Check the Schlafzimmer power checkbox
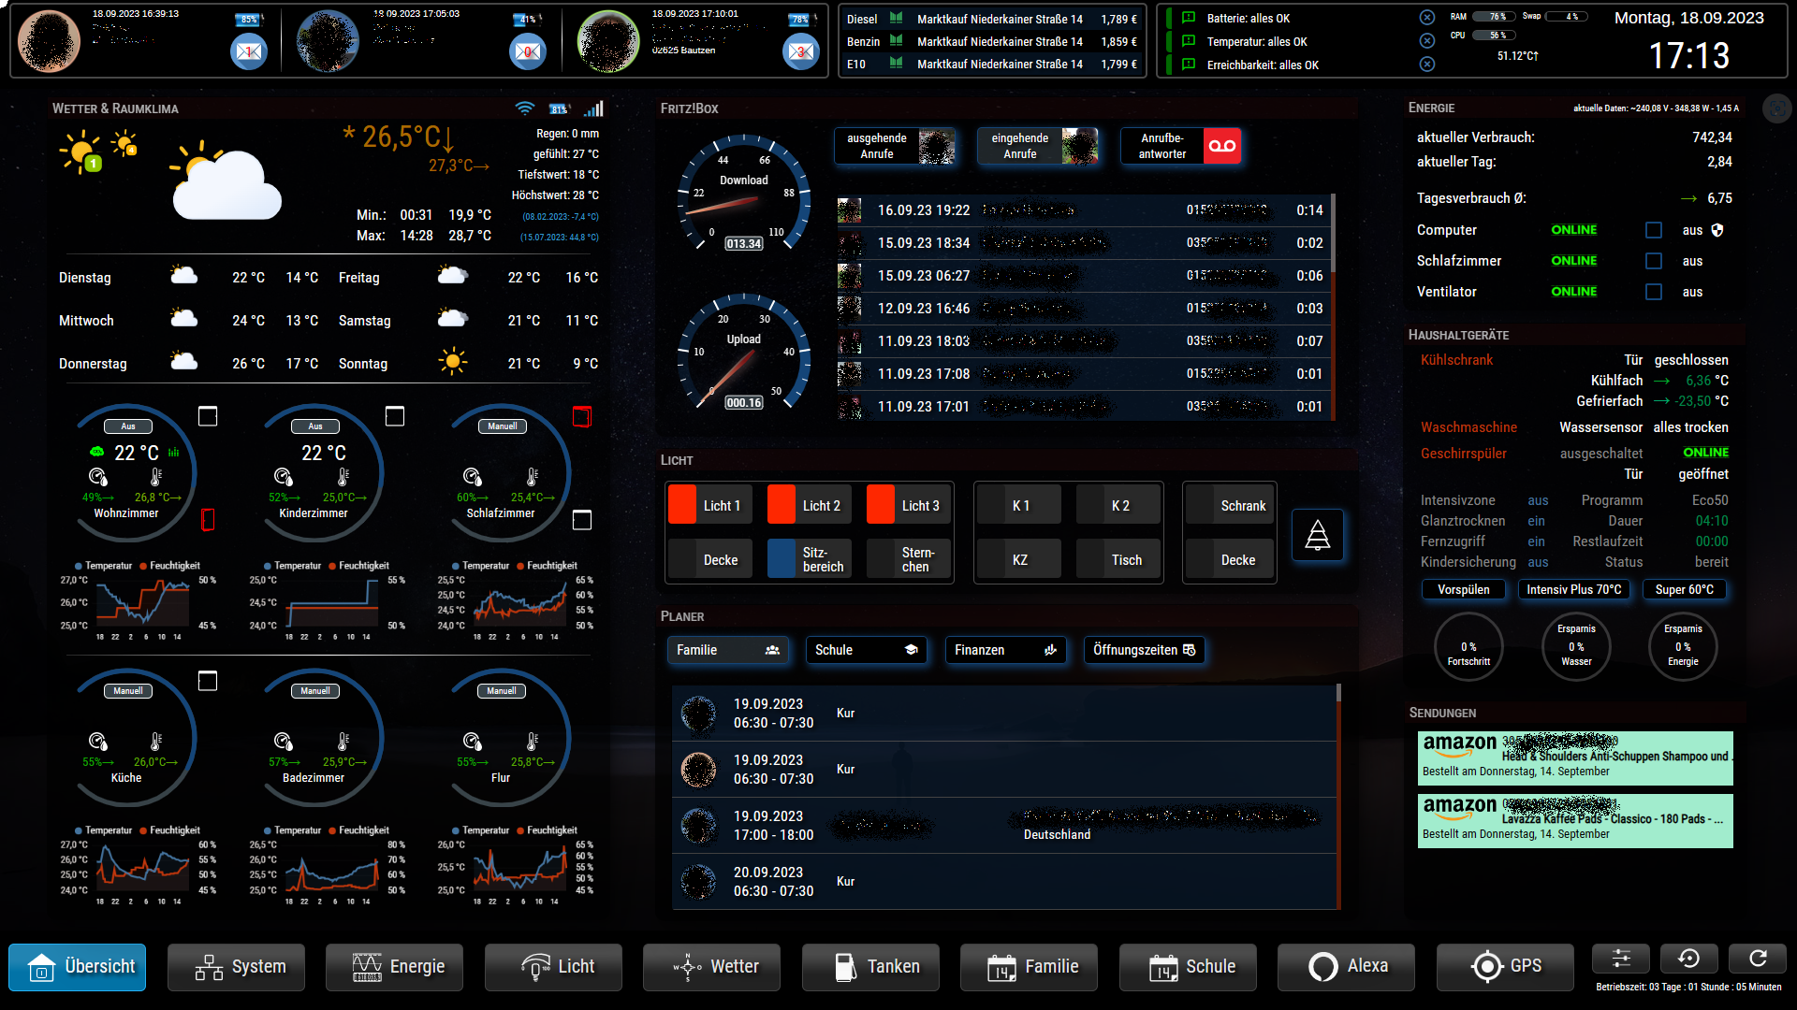Screen dimensions: 1797x1010 (1654, 261)
